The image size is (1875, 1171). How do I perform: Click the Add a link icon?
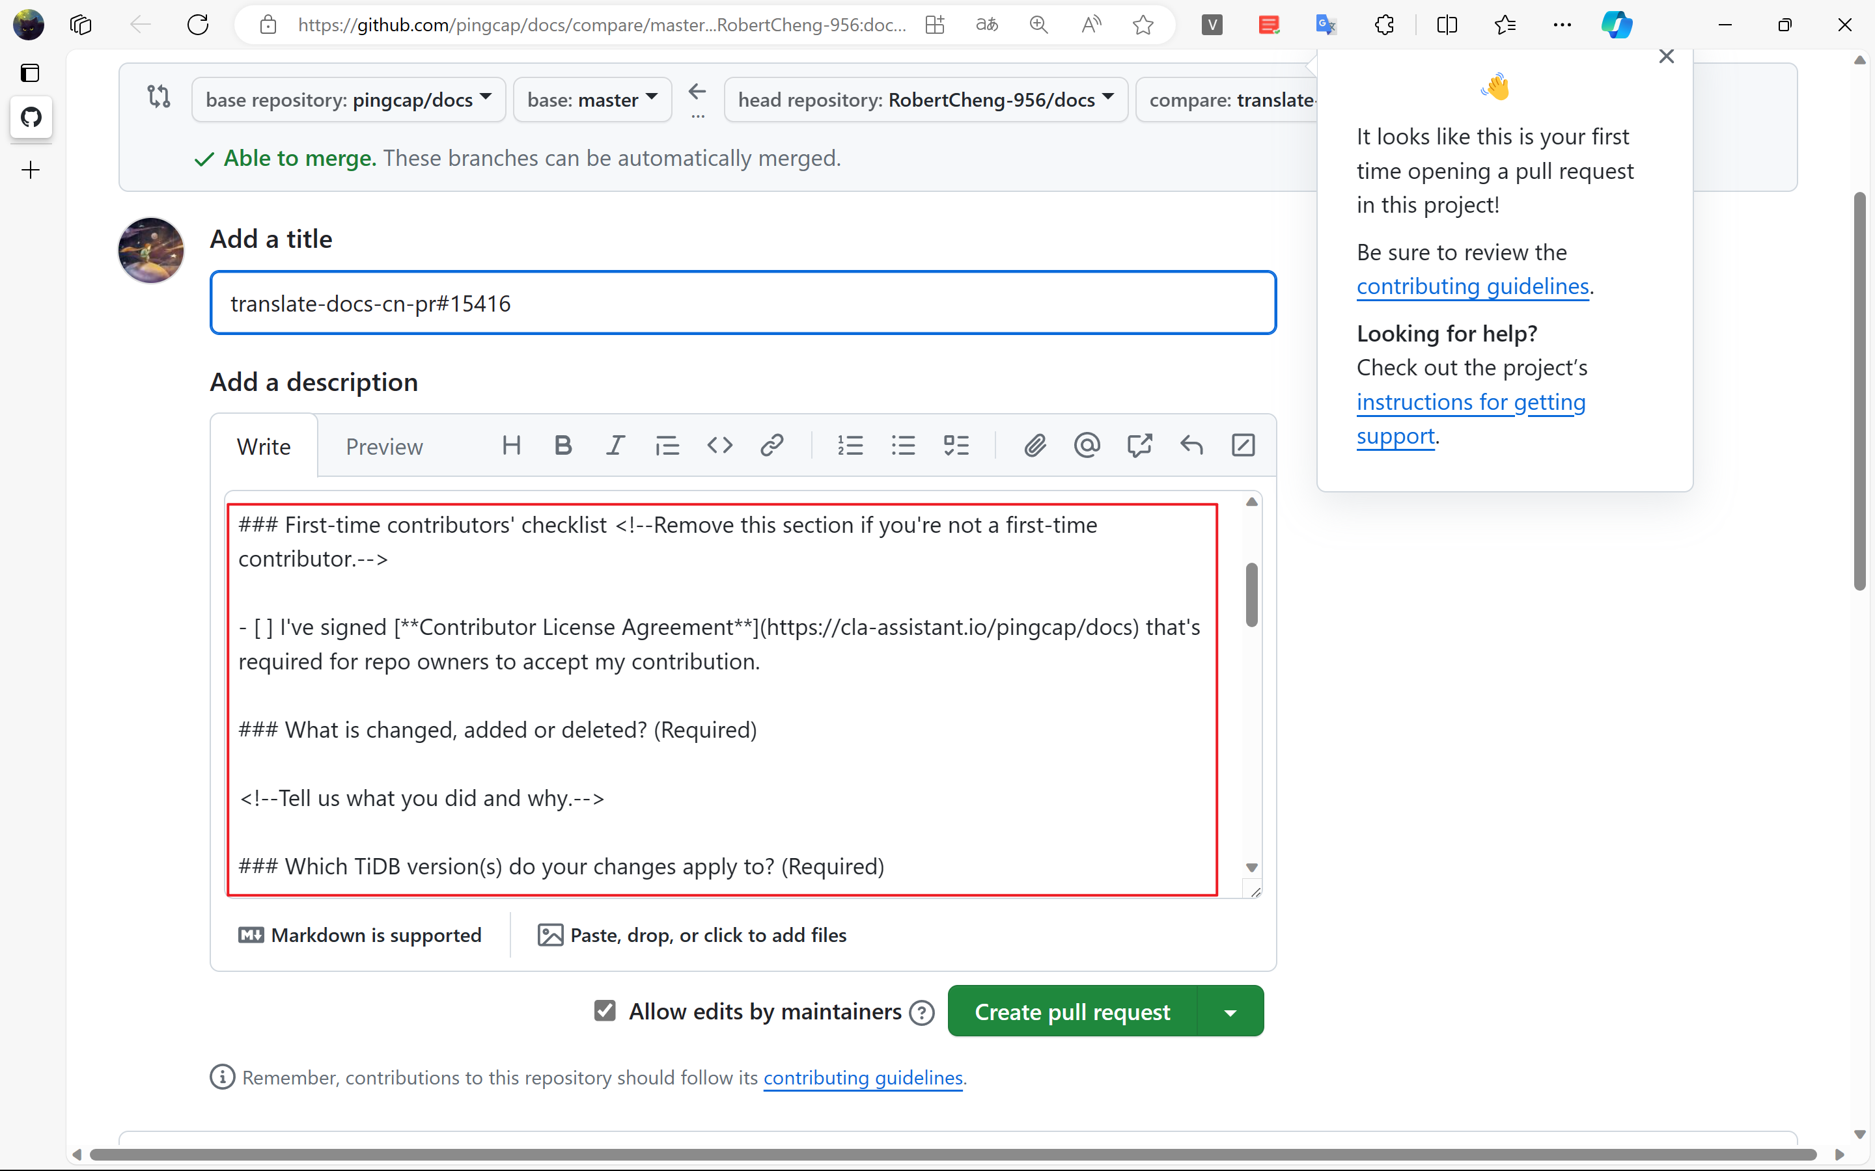click(x=771, y=446)
